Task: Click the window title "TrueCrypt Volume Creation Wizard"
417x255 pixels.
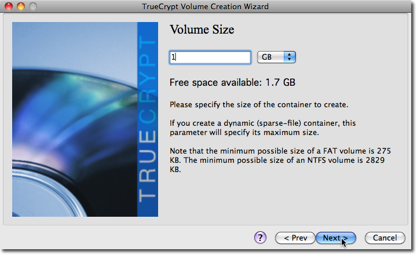Action: coord(205,6)
